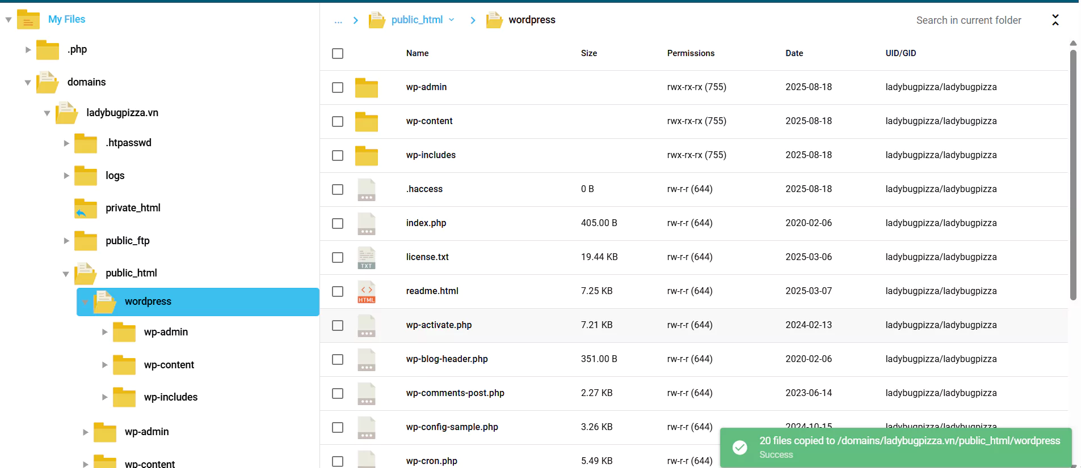Click the wp-admin folder icon in file list
Image resolution: width=1081 pixels, height=468 pixels.
point(367,88)
